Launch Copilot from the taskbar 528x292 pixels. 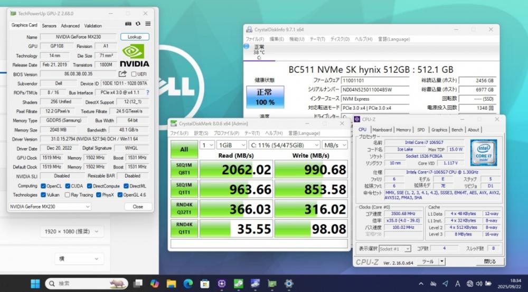(x=155, y=284)
